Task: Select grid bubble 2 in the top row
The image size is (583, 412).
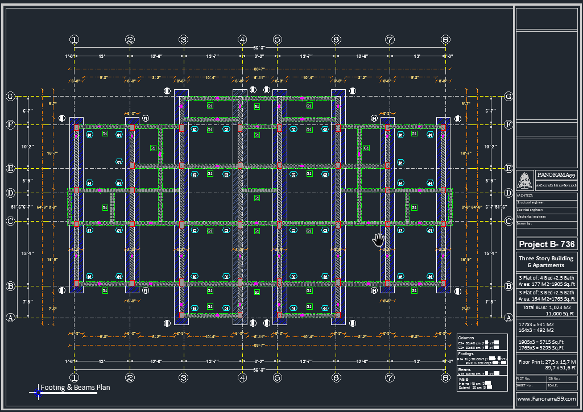Action: [x=130, y=39]
